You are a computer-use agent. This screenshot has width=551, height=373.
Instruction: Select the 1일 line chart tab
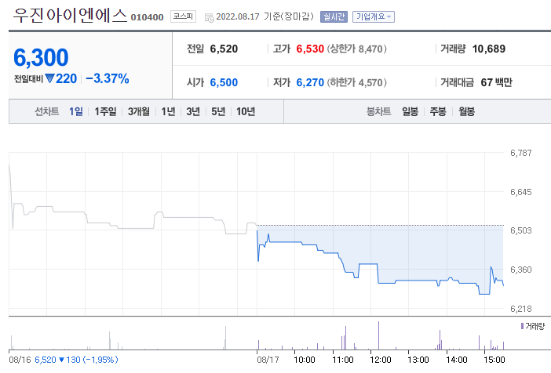(x=76, y=111)
